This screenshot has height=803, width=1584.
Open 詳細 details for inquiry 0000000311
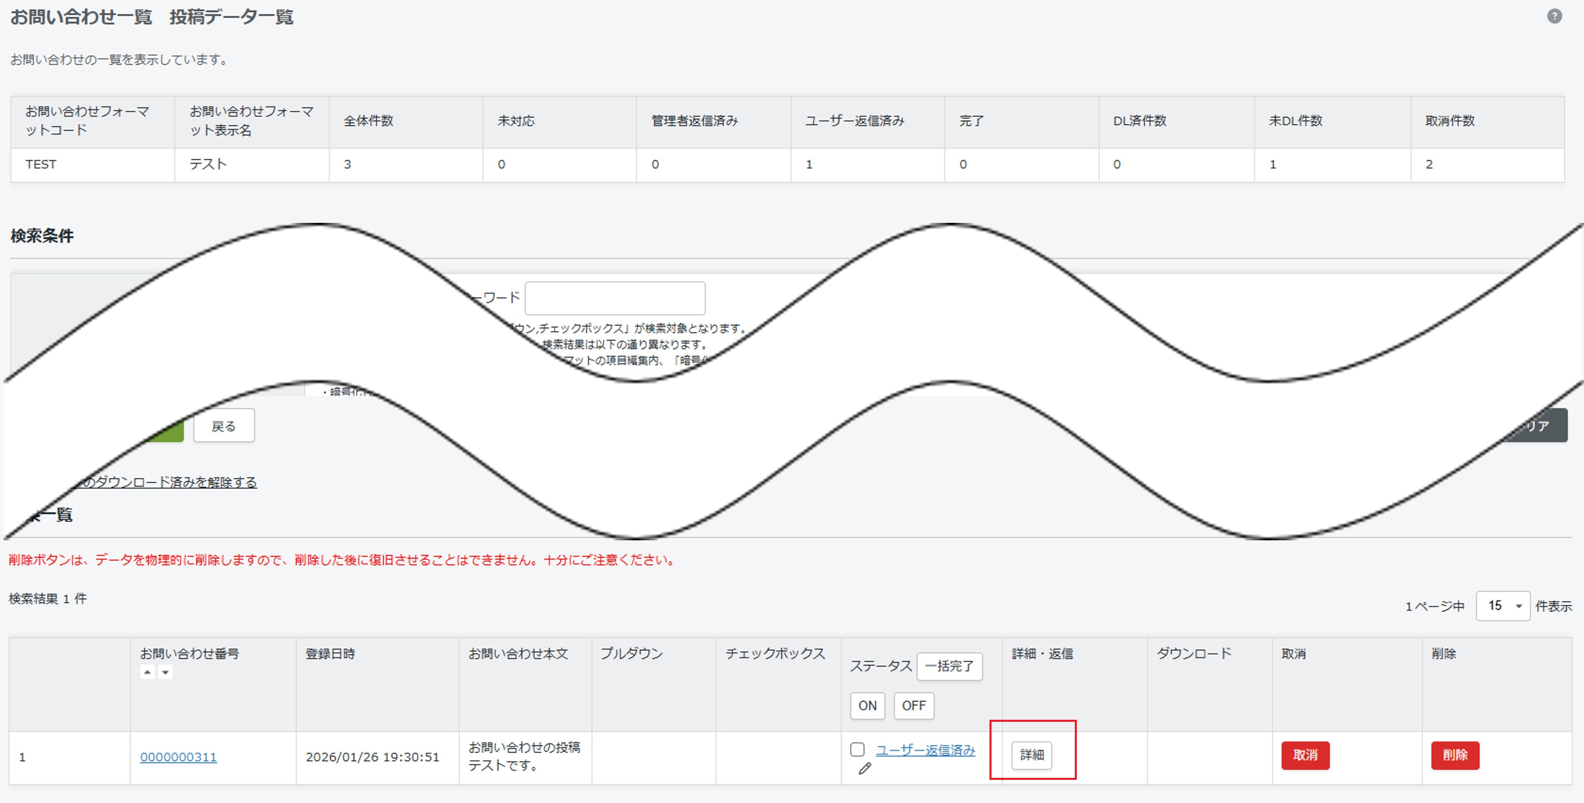tap(1031, 755)
